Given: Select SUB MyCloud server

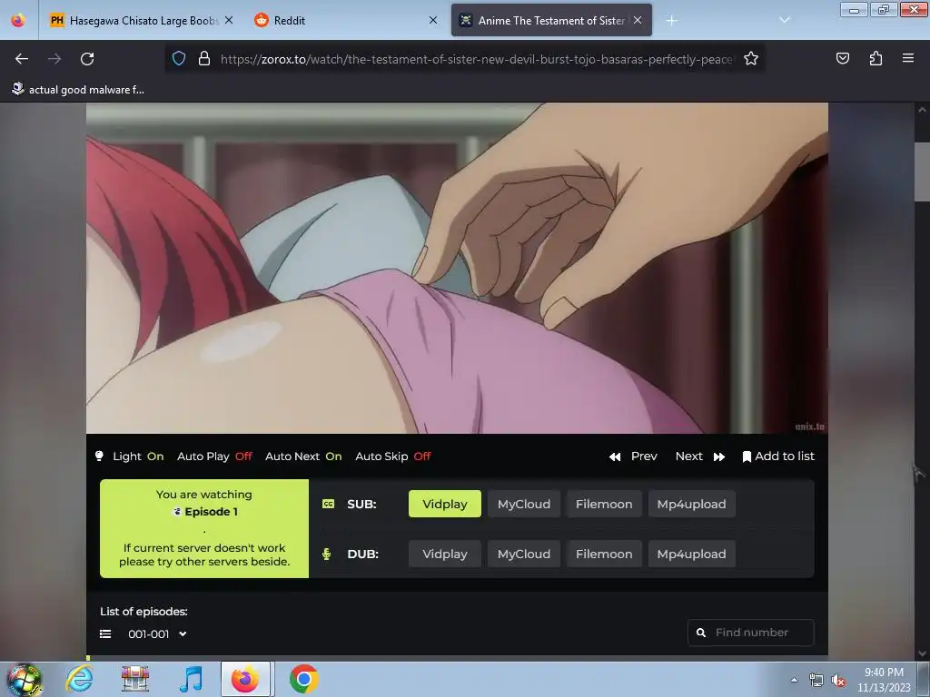Looking at the screenshot, I should click(x=524, y=504).
